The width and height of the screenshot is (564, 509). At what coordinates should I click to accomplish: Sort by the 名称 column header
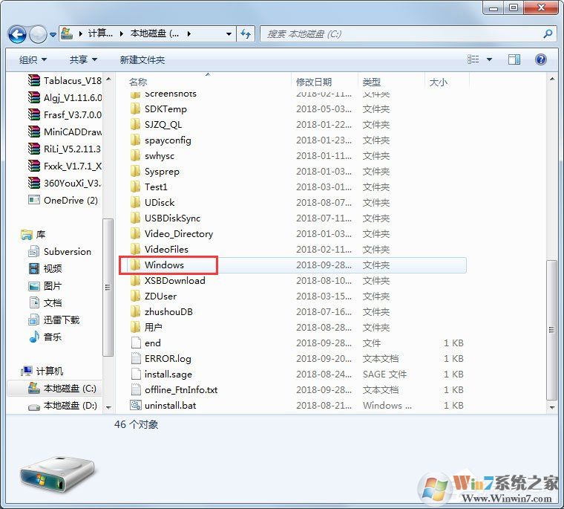[x=138, y=82]
